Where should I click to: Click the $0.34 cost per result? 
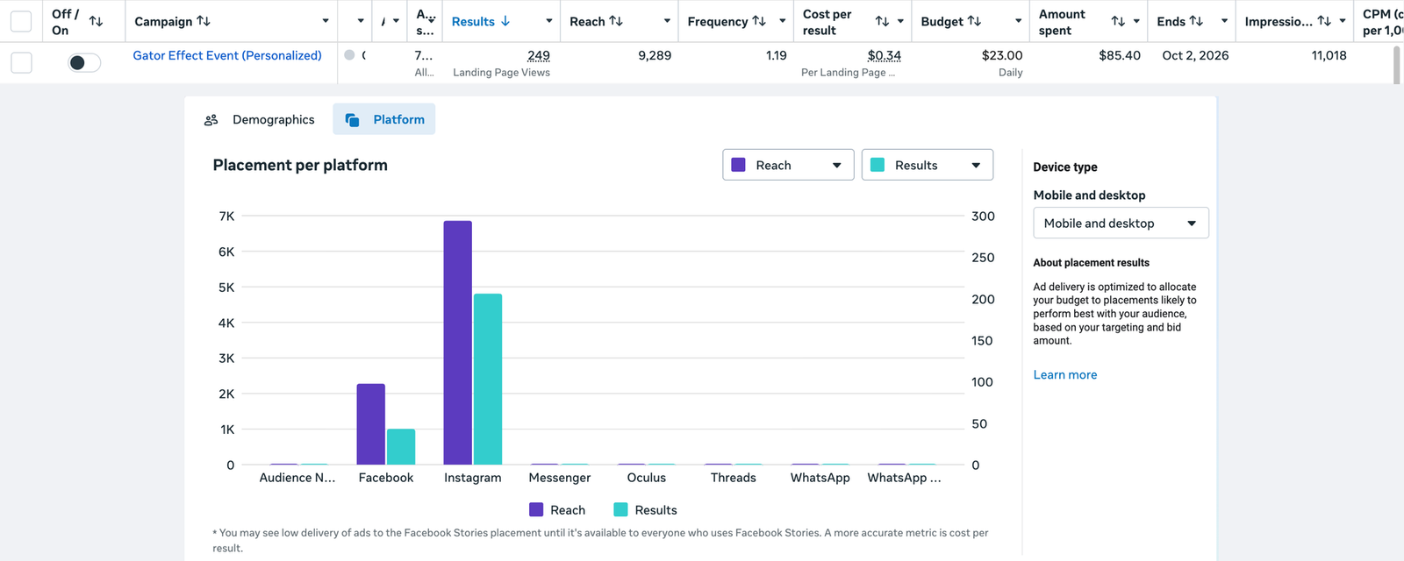[885, 55]
